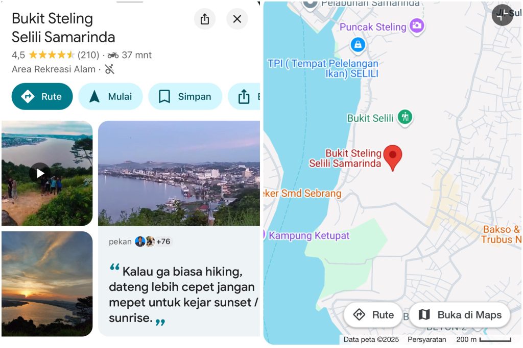Tap the blue shopping bag marker for TPI
The width and height of the screenshot is (523, 348).
[358, 44]
